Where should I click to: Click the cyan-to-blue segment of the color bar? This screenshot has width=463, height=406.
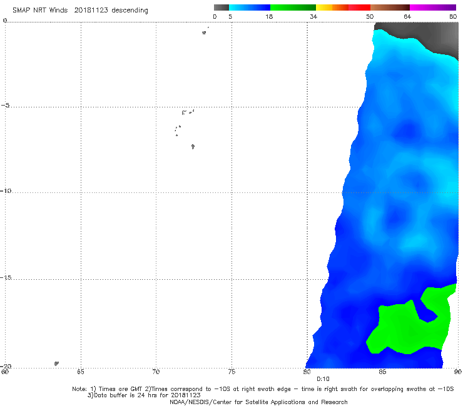(x=250, y=7)
